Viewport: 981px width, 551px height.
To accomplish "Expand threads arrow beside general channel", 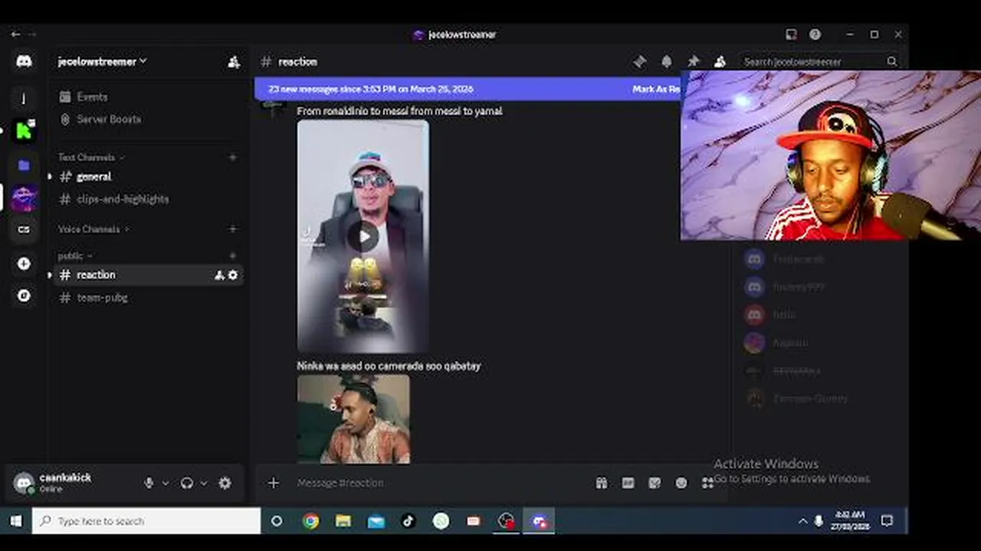I will [50, 177].
